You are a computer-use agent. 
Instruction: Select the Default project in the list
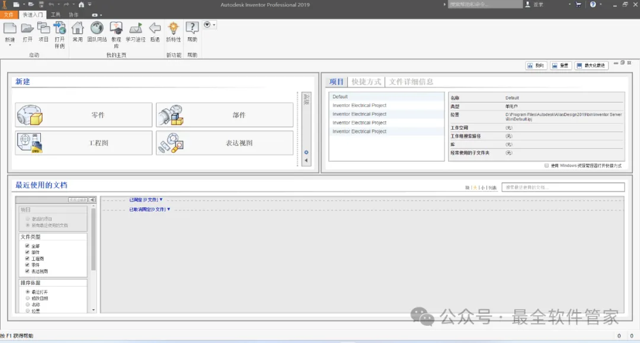386,97
